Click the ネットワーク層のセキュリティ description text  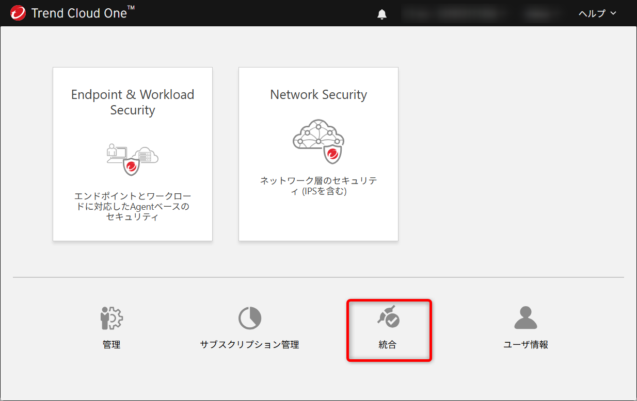(x=318, y=186)
